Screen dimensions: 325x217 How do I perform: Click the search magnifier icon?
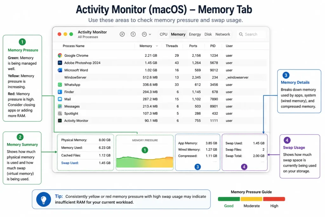(x=241, y=34)
